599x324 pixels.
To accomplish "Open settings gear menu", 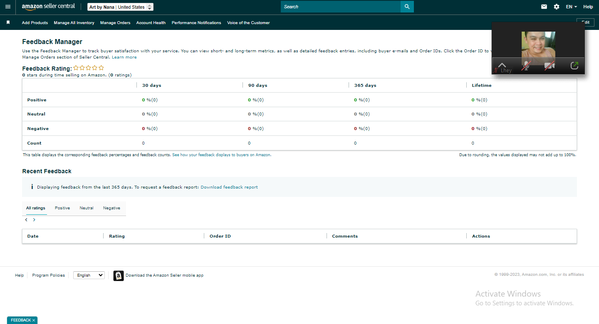I will coord(557,7).
